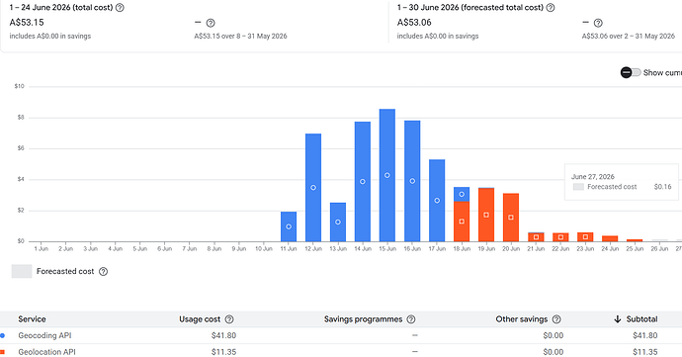Click the Subtotal column header text
682x357 pixels.
tap(642, 319)
